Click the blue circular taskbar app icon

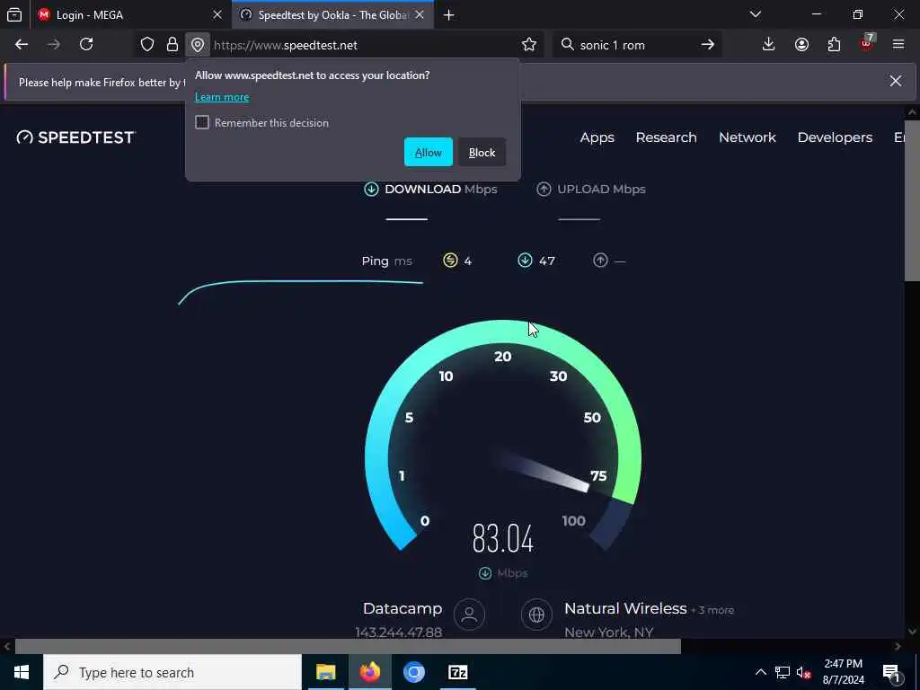pyautogui.click(x=413, y=672)
